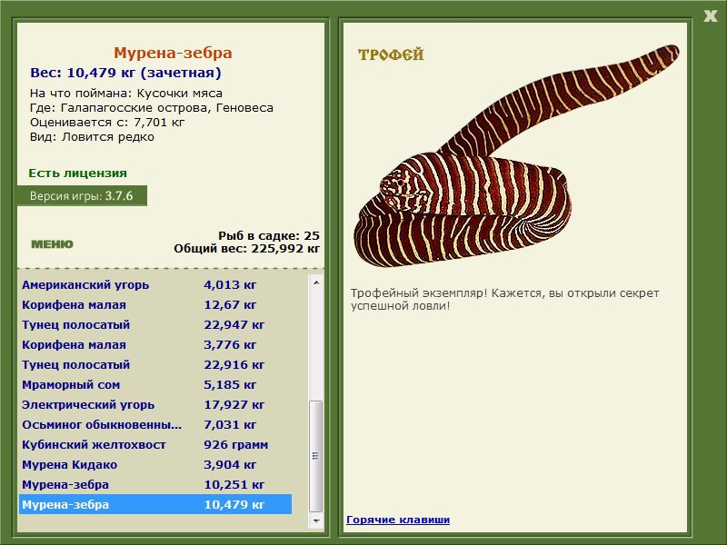Viewport: 727px width, 545px height.
Task: Select the Американский угорь row
Action: pos(155,285)
